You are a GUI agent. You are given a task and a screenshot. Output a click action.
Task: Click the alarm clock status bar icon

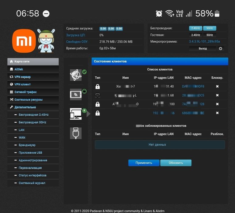point(159,13)
